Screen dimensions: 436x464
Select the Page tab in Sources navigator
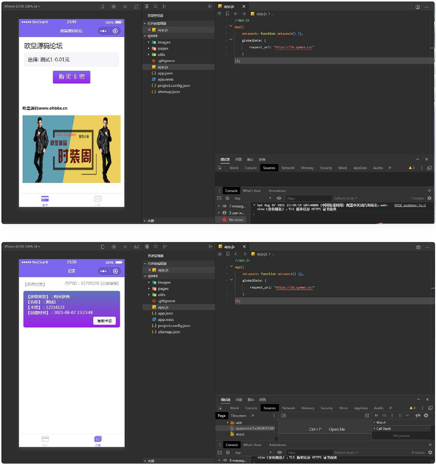coord(221,415)
